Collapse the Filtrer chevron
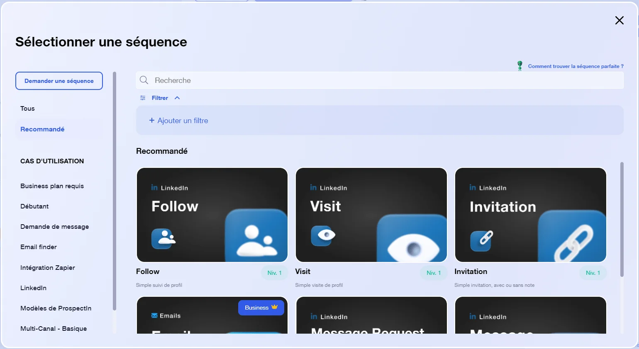 tap(177, 98)
